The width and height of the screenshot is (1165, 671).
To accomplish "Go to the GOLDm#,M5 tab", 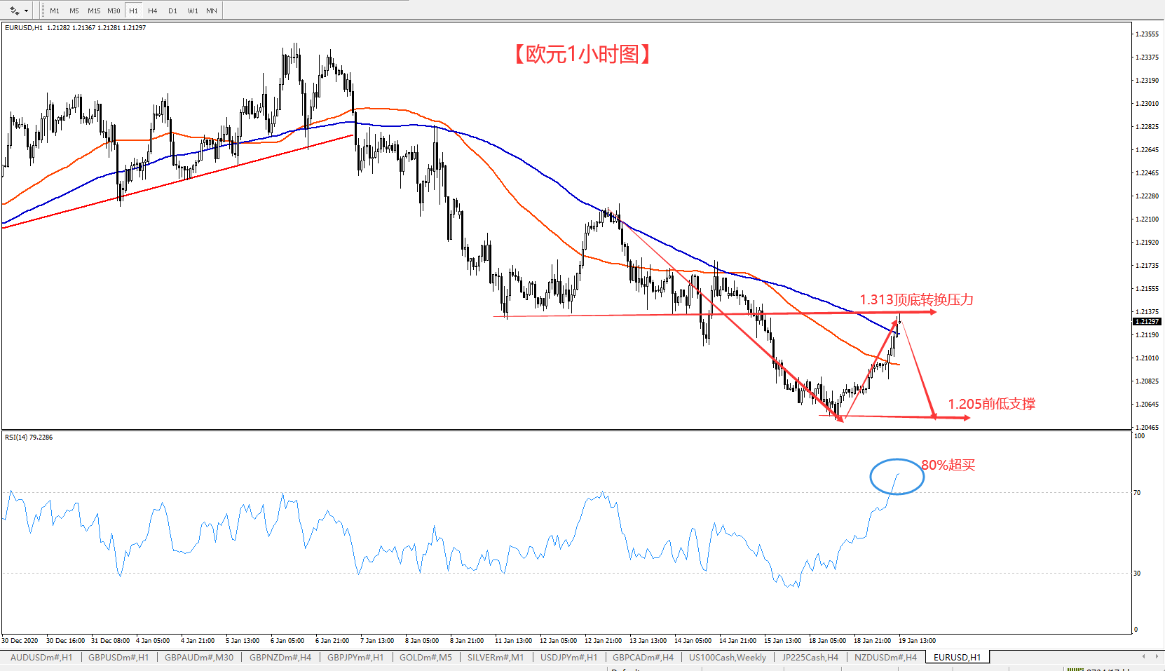I will click(425, 657).
